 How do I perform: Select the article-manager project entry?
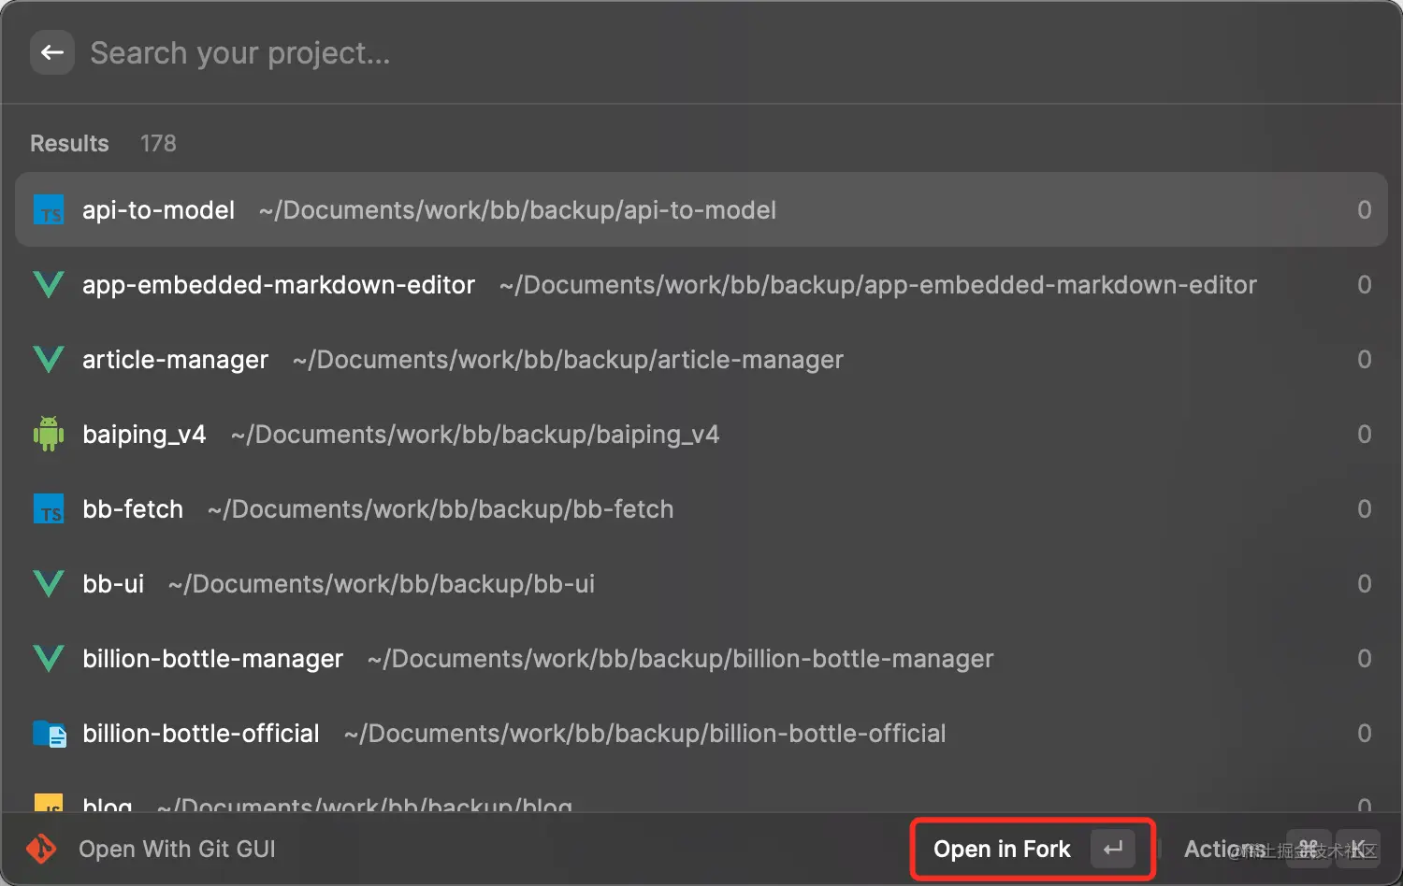175,360
